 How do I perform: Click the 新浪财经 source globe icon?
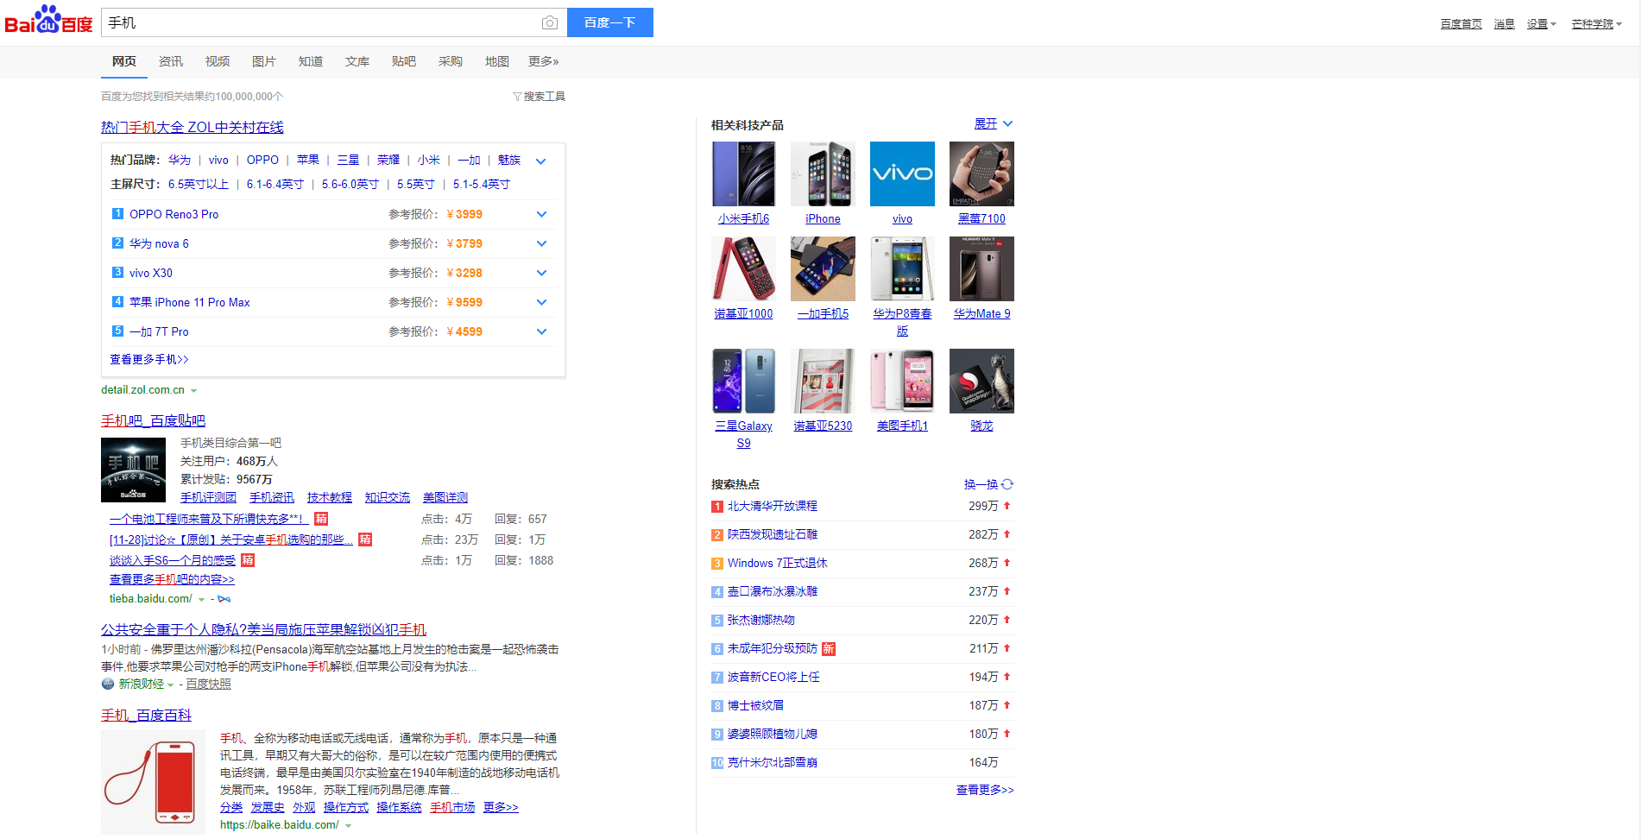108,684
